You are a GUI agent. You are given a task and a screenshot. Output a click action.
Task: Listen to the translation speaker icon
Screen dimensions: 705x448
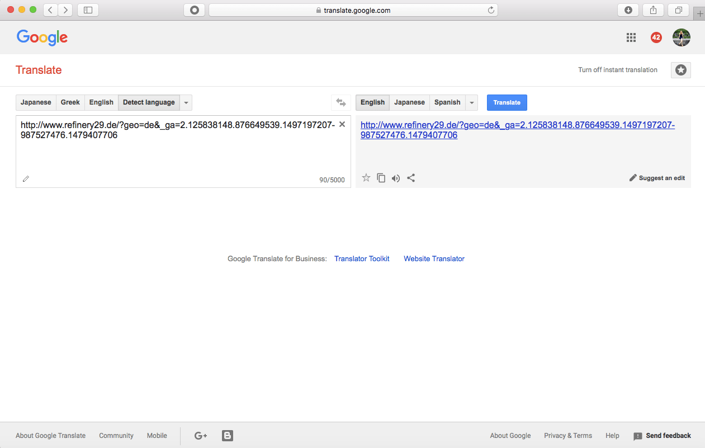tap(396, 178)
